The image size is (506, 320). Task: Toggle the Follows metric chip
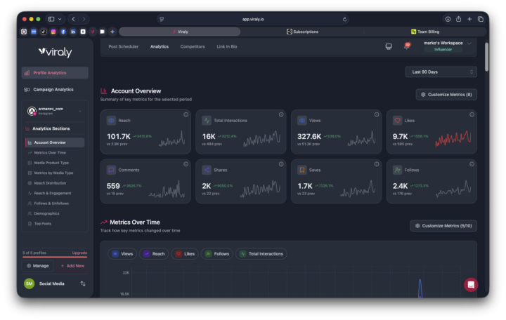(x=217, y=253)
